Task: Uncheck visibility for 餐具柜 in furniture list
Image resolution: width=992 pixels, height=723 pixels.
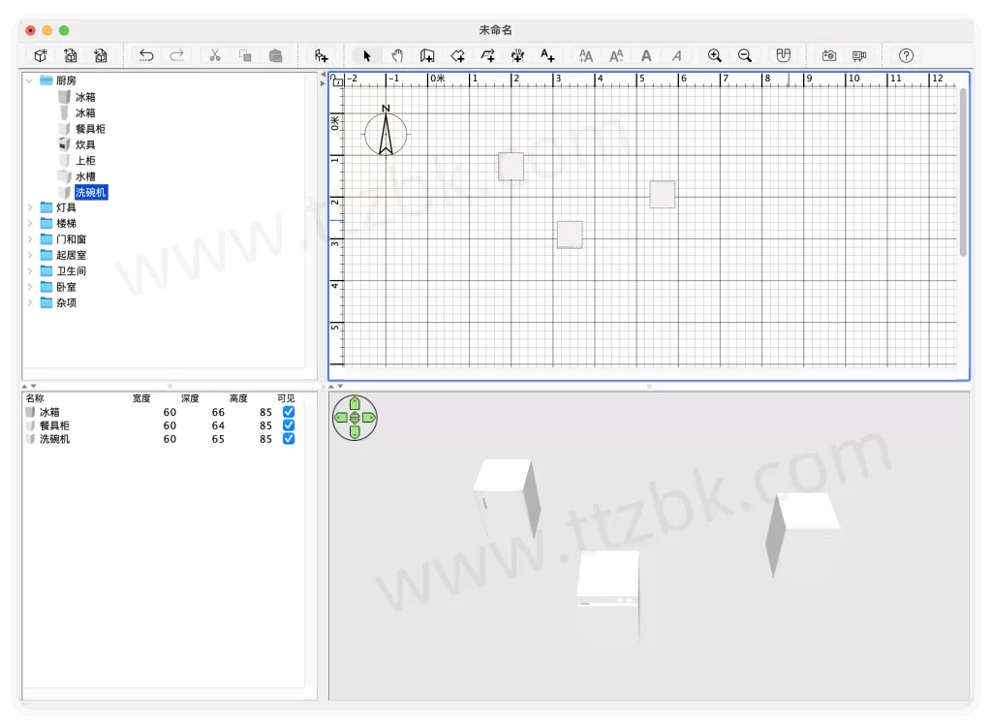Action: (x=288, y=425)
